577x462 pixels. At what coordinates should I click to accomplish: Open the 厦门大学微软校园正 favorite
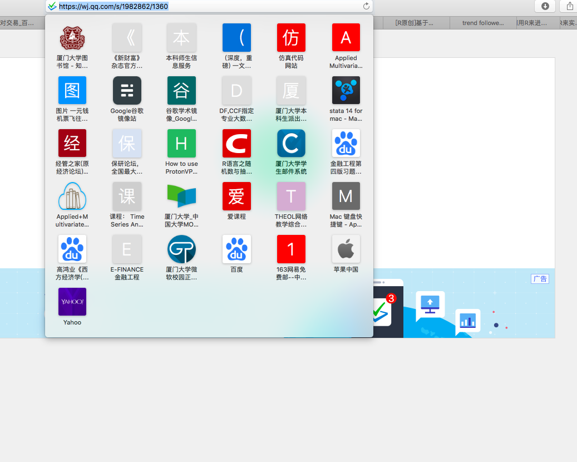click(181, 258)
